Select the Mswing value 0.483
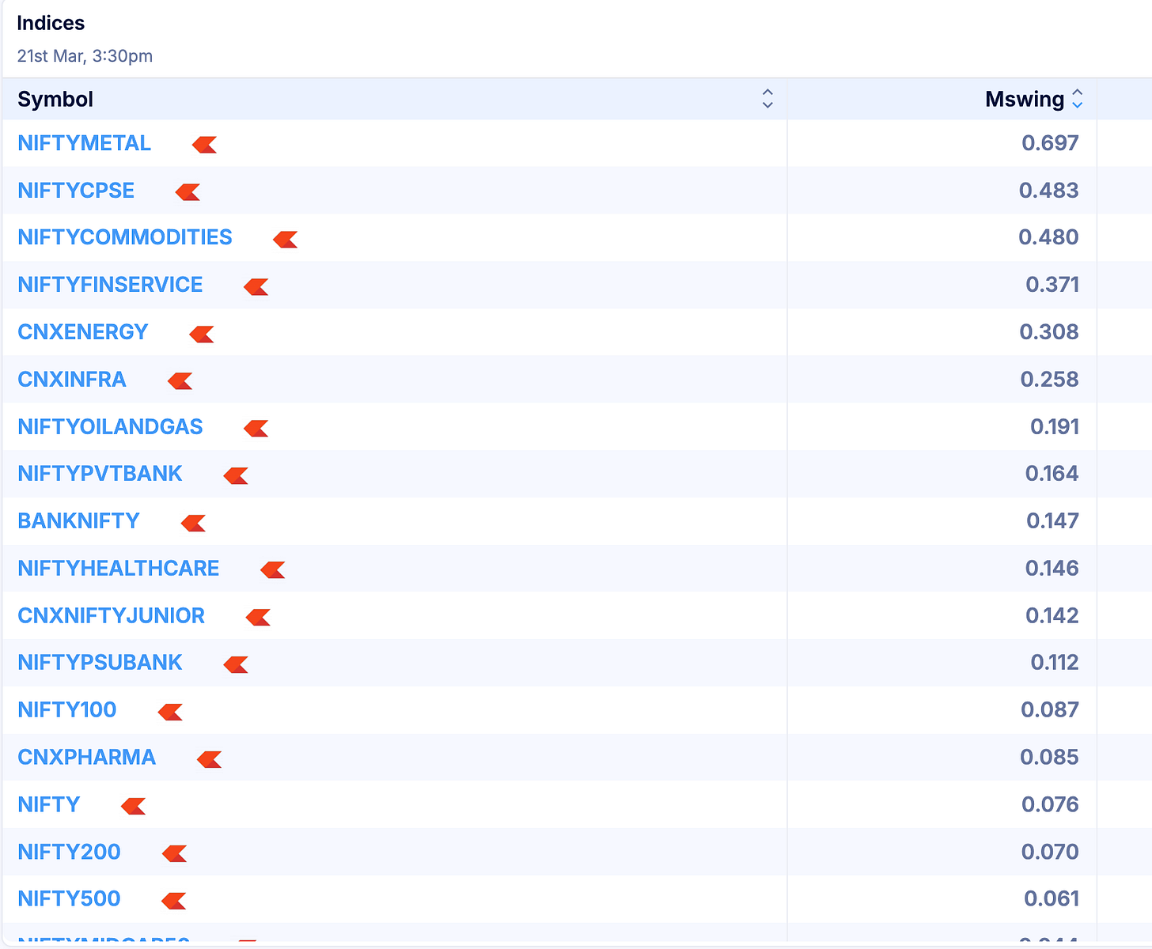 (x=1048, y=191)
